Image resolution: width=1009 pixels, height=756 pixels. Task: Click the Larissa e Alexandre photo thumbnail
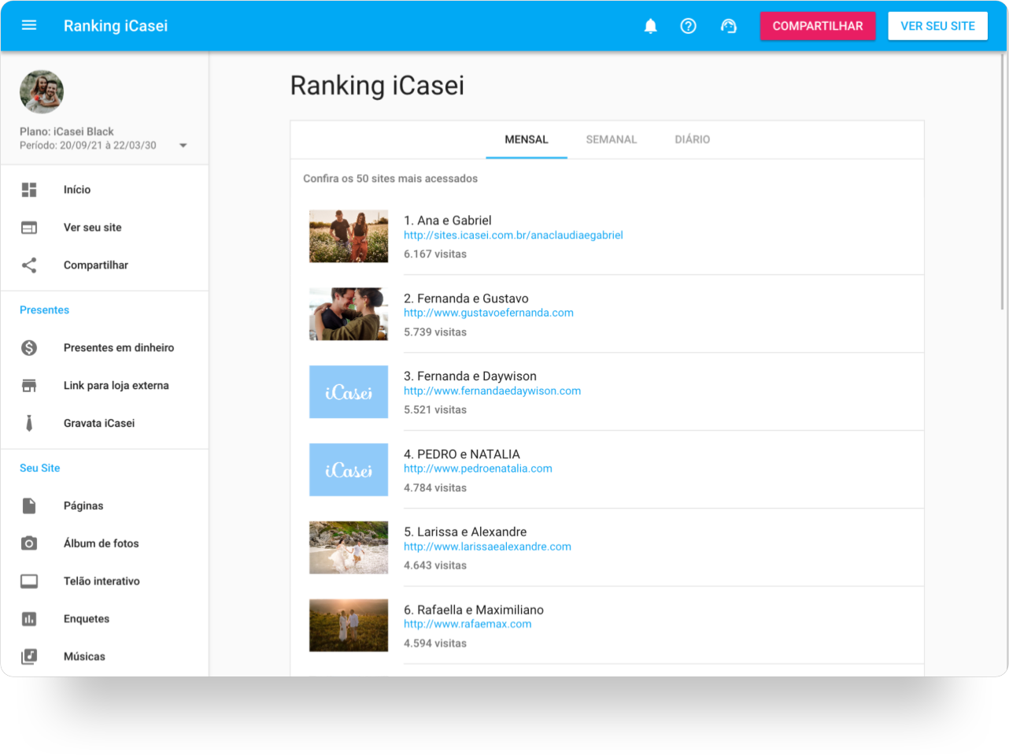(x=349, y=547)
